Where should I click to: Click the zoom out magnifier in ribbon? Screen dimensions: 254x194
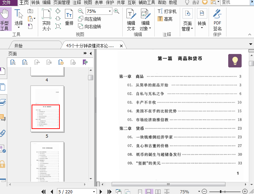(80, 11)
